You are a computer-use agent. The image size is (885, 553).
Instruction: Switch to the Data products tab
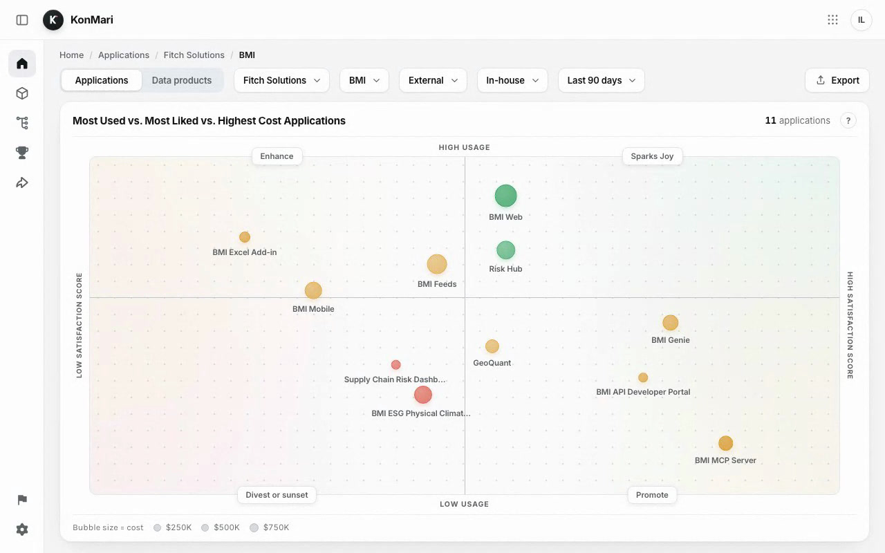point(182,80)
